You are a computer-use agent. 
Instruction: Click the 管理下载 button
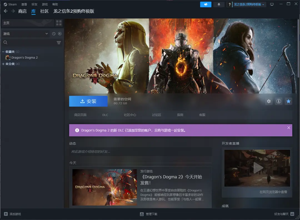coord(149,214)
